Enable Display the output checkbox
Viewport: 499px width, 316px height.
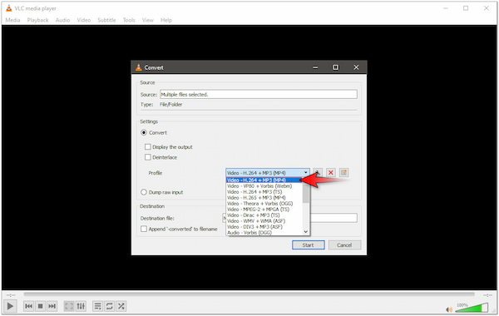148,146
